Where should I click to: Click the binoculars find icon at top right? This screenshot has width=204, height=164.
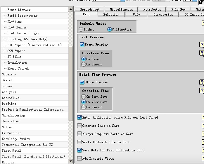(x=201, y=2)
